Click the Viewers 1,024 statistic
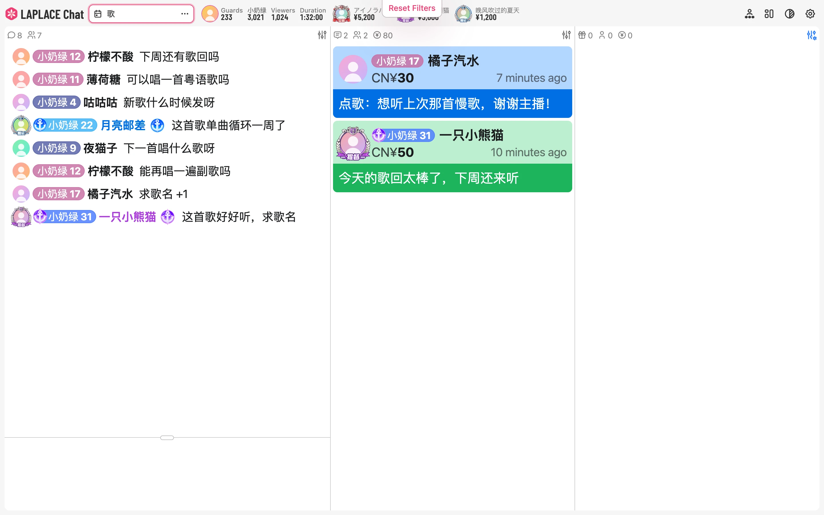The image size is (824, 515). tap(283, 14)
